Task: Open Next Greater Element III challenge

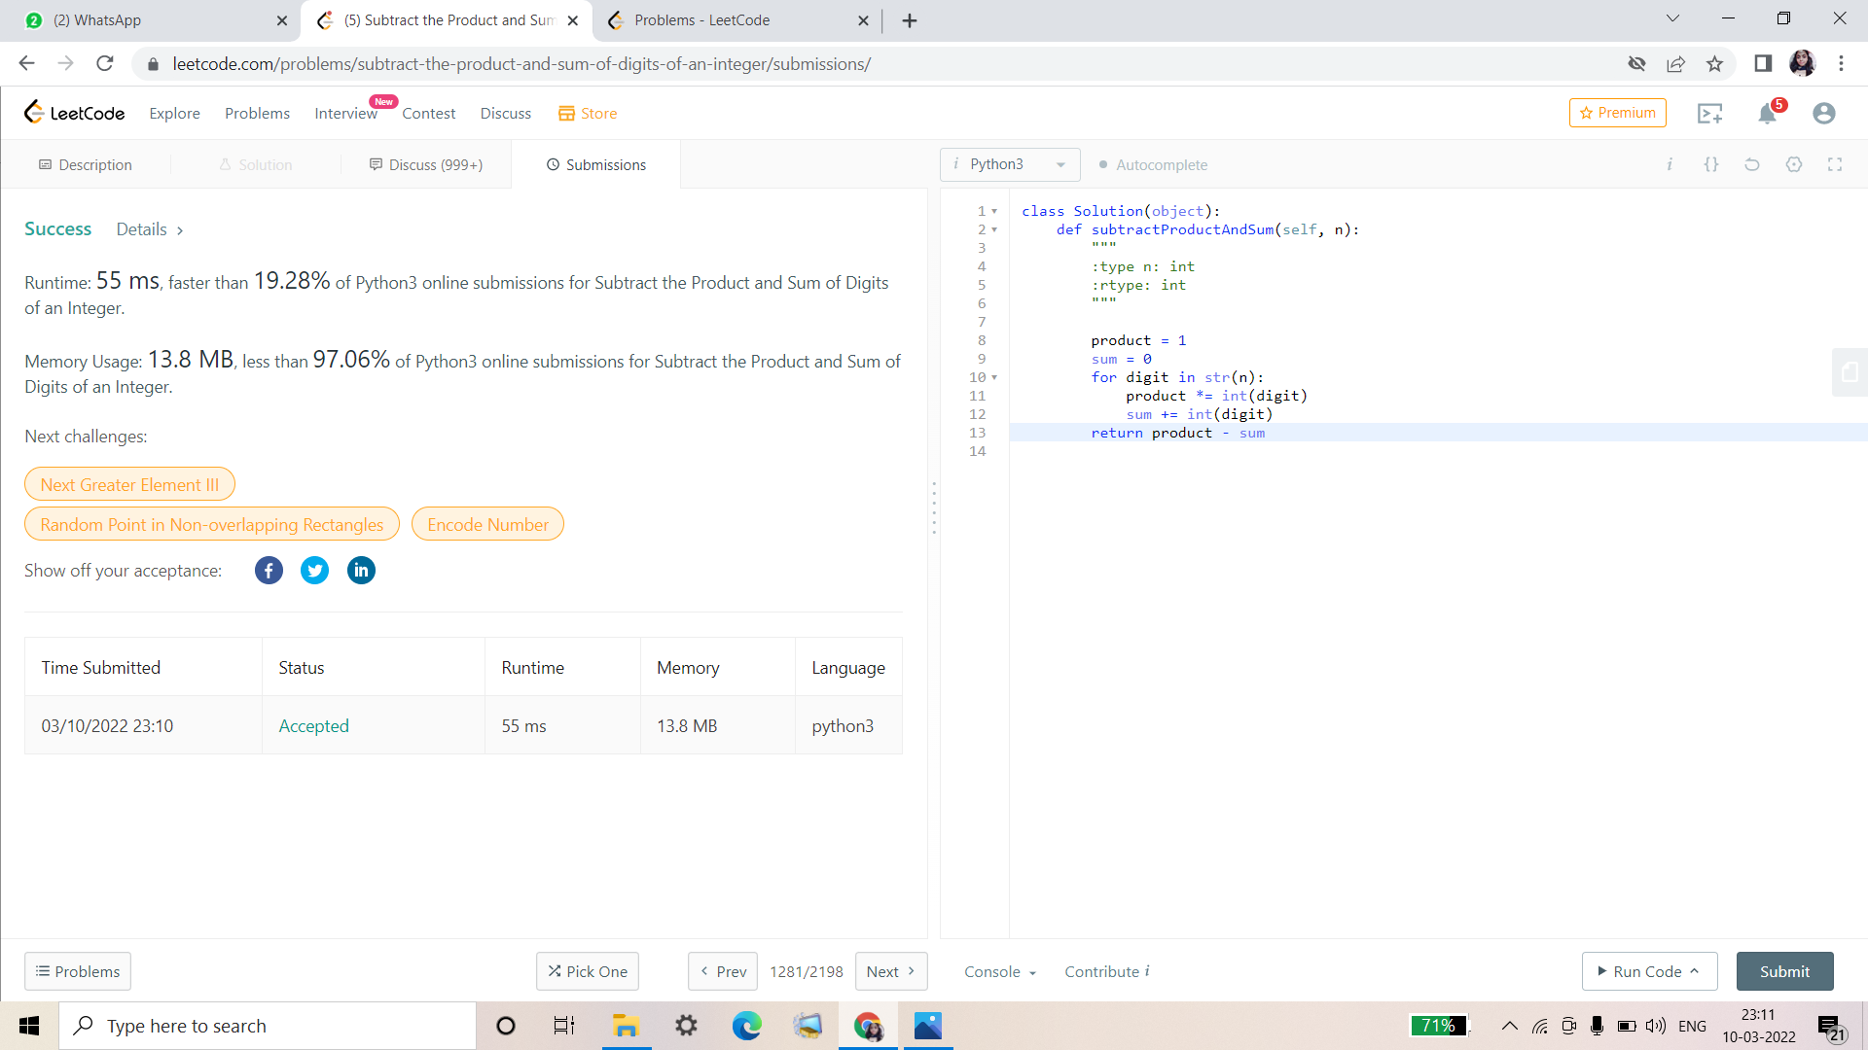Action: pos(129,484)
